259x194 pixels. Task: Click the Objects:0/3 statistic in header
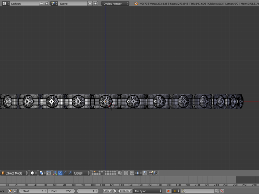pyautogui.click(x=215, y=4)
